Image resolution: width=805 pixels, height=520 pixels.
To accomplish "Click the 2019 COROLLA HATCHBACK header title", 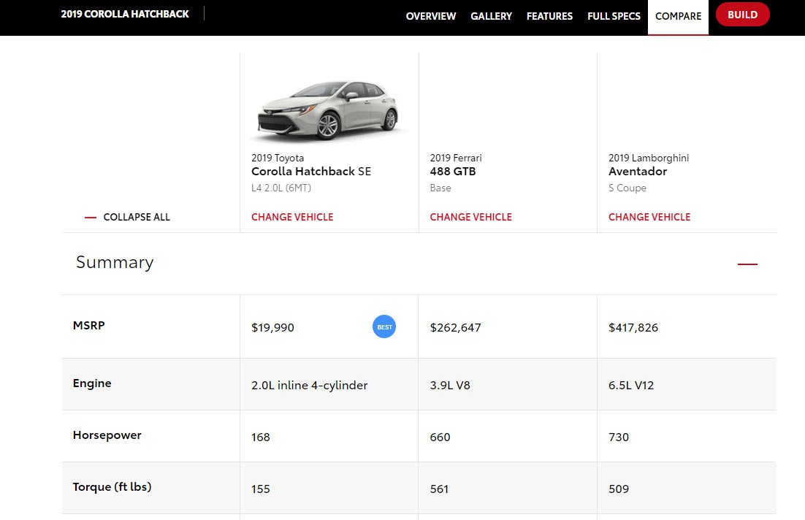I will point(125,13).
